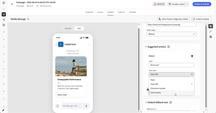Switch to the Actions tab
This screenshot has height=113, width=216.
click(100, 12)
